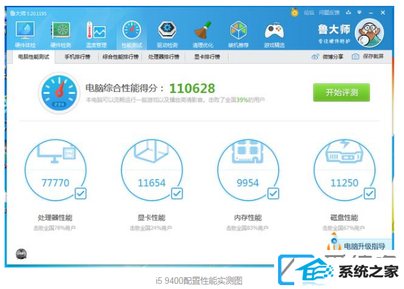Uncheck the 处理器性能 test checkbox

tap(81, 193)
